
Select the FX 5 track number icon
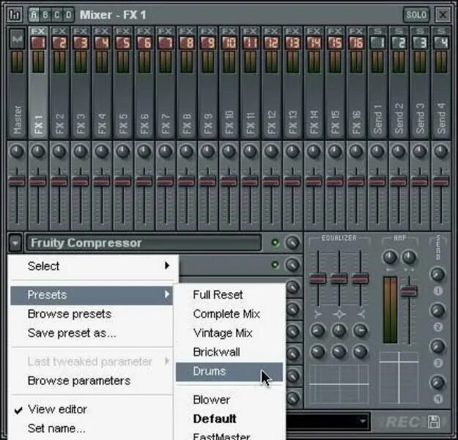pos(123,43)
